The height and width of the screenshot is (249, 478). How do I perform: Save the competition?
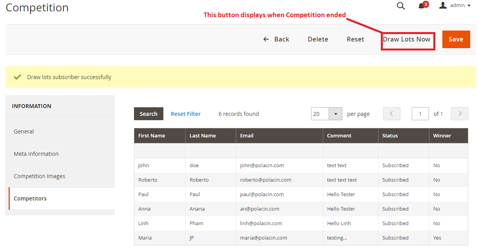(x=456, y=39)
